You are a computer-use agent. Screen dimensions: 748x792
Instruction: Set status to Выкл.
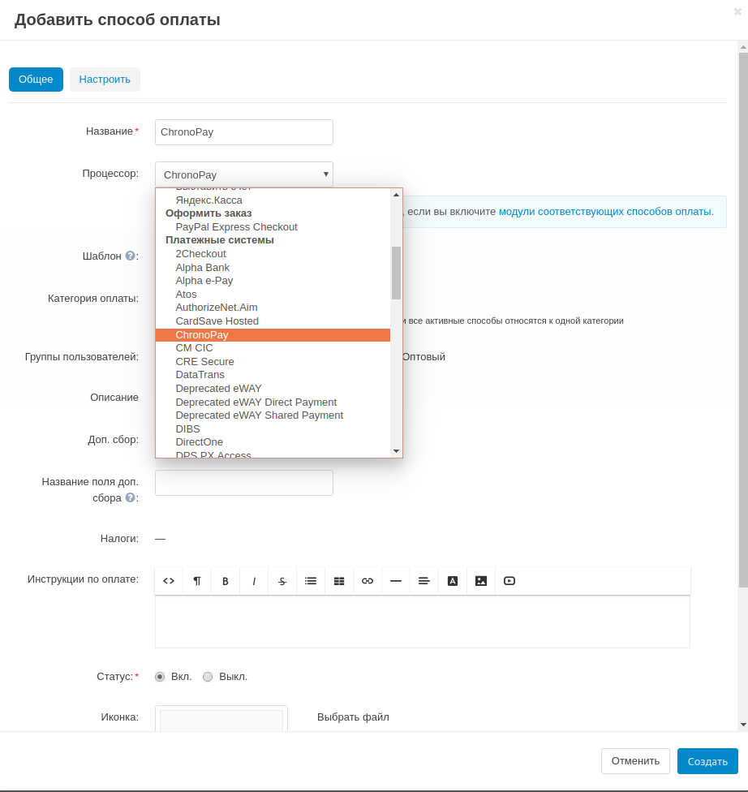click(x=208, y=677)
